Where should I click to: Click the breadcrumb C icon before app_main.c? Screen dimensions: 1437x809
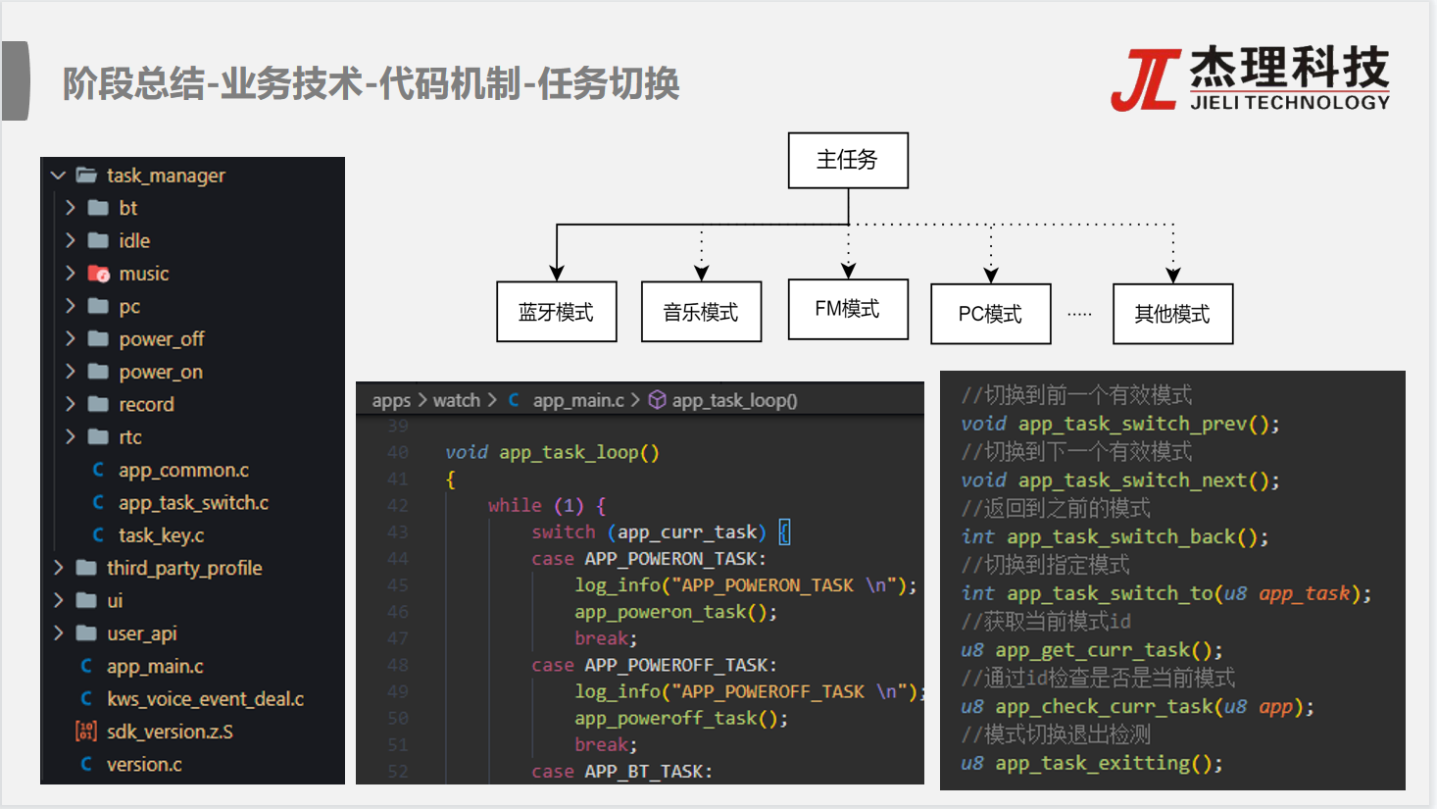click(x=514, y=400)
